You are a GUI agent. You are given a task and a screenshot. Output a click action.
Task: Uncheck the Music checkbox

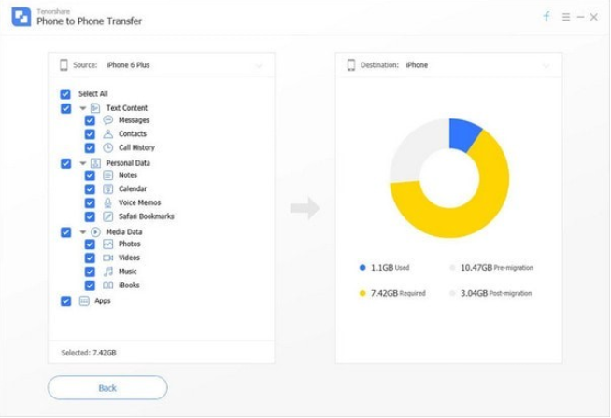tap(90, 272)
